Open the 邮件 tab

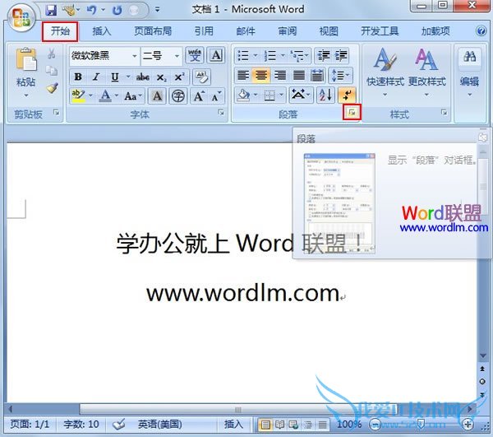click(x=246, y=31)
